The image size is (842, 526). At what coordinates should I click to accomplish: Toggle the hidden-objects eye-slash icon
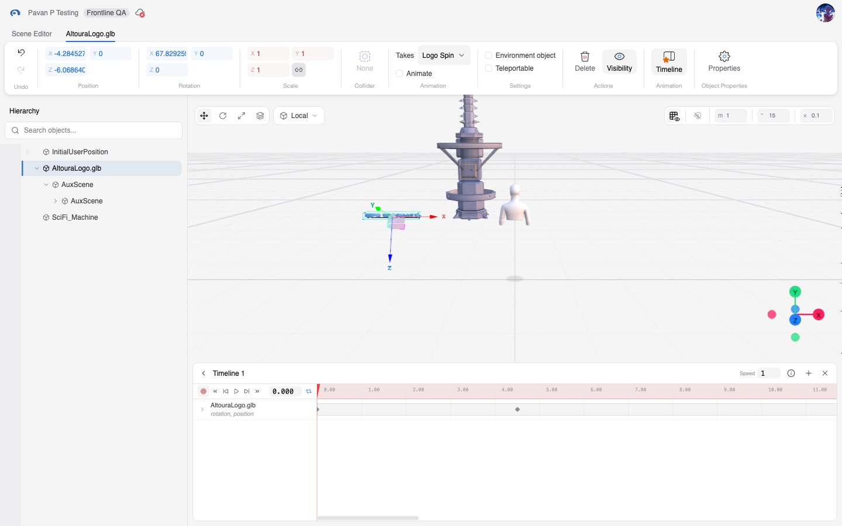click(x=698, y=116)
